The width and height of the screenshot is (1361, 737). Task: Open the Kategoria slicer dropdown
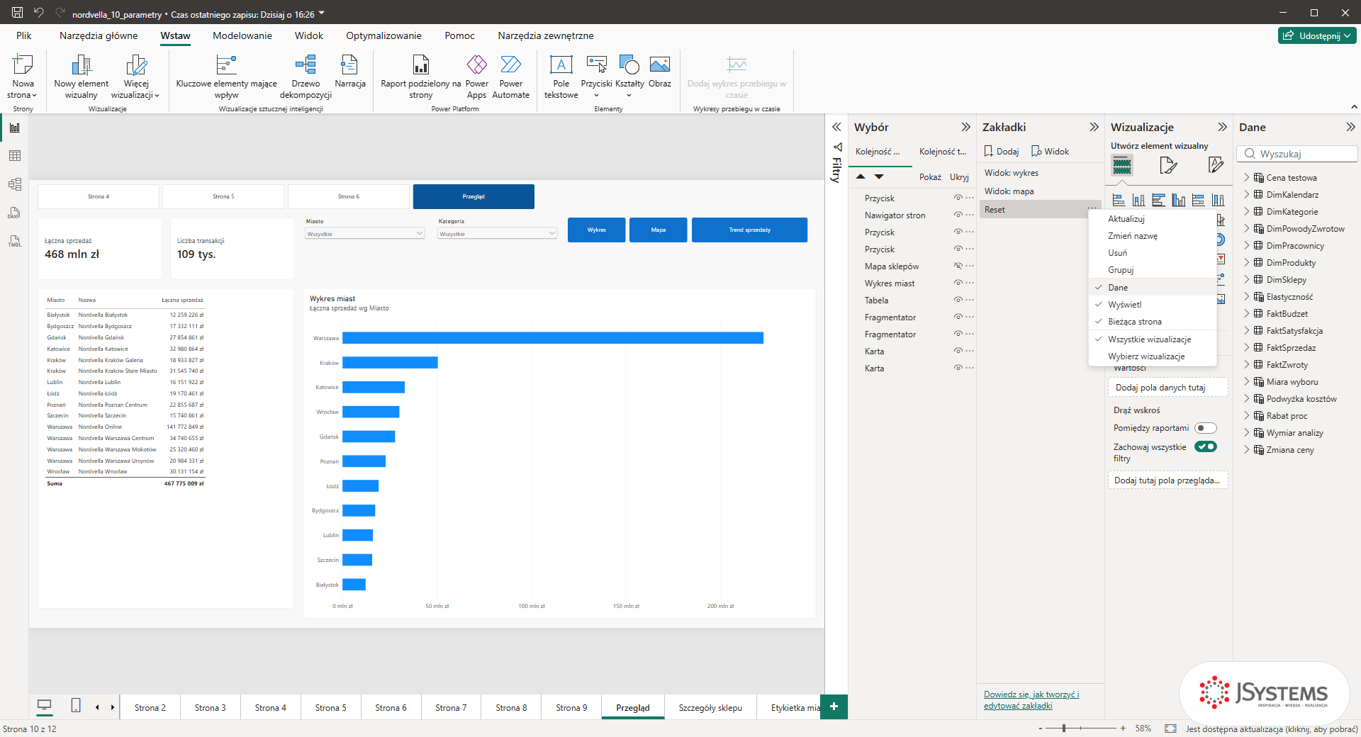coord(498,233)
